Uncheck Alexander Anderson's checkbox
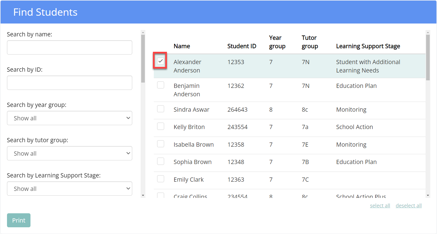This screenshot has width=437, height=234. point(160,61)
